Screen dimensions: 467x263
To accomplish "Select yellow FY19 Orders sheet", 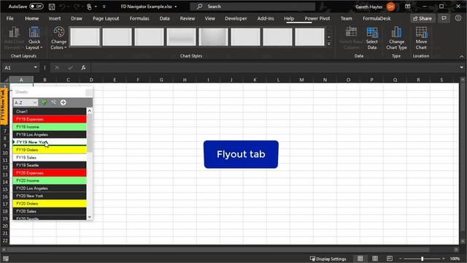I will [x=50, y=150].
